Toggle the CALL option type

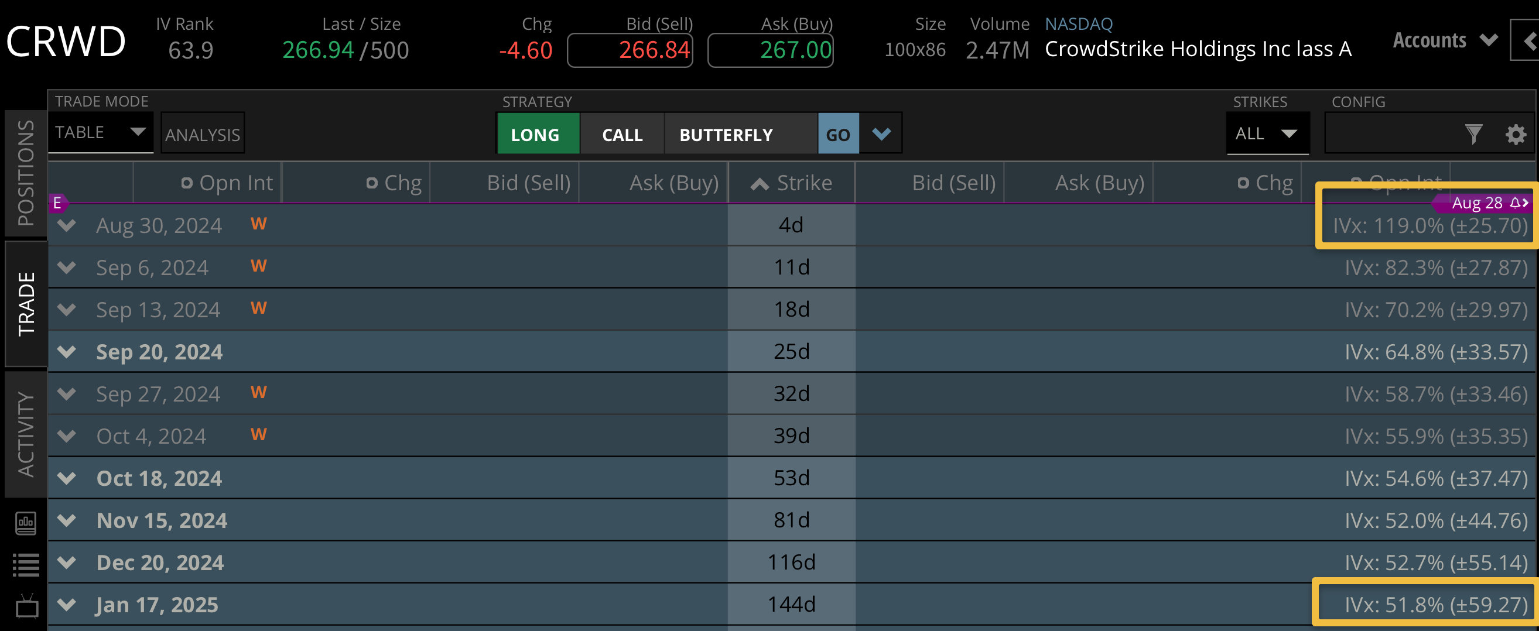[622, 134]
